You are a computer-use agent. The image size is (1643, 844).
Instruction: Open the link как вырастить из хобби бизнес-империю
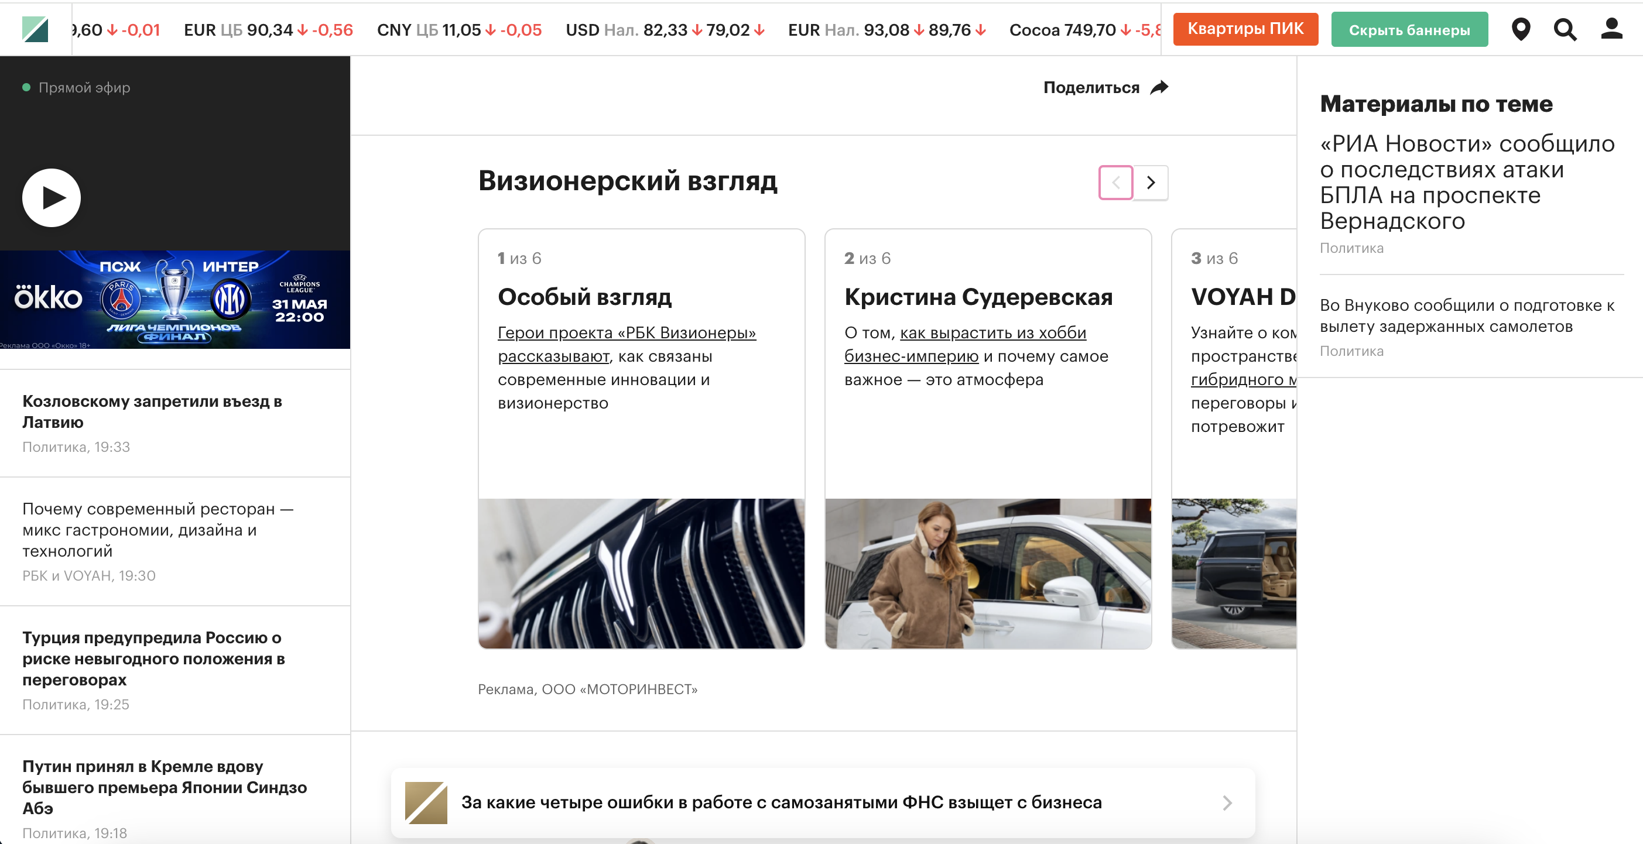(965, 344)
